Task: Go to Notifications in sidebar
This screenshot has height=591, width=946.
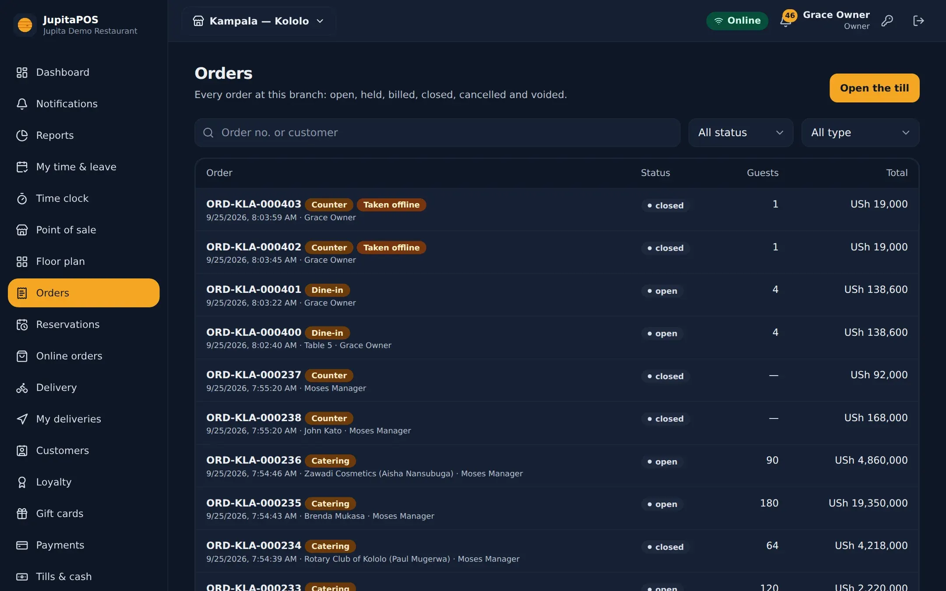Action: (84, 104)
